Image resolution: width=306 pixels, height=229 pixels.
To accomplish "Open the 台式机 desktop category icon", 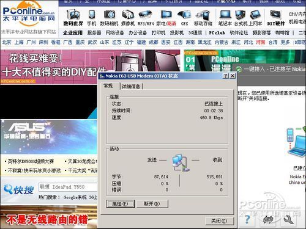I will click(240, 15).
